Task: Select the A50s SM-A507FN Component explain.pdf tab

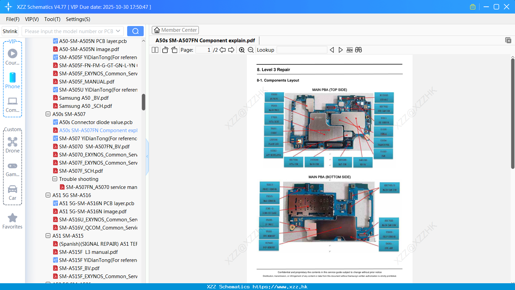Action: coord(205,41)
